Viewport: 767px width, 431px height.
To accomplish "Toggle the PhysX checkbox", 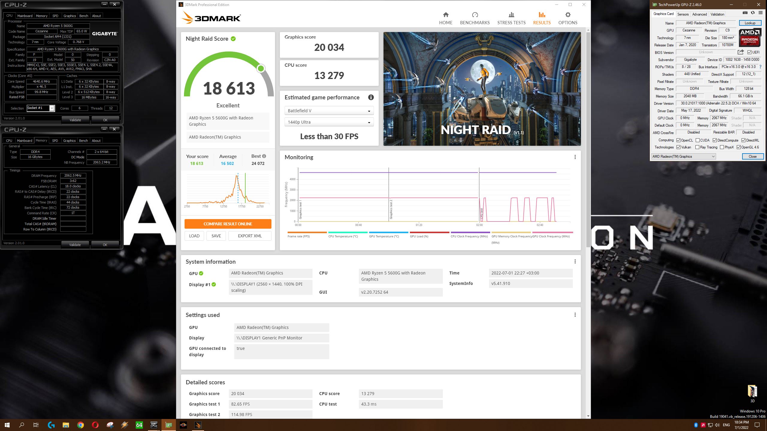I will [722, 147].
